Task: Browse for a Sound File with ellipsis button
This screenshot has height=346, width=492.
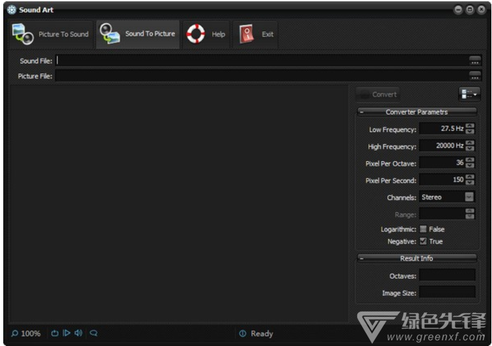Action: point(474,61)
